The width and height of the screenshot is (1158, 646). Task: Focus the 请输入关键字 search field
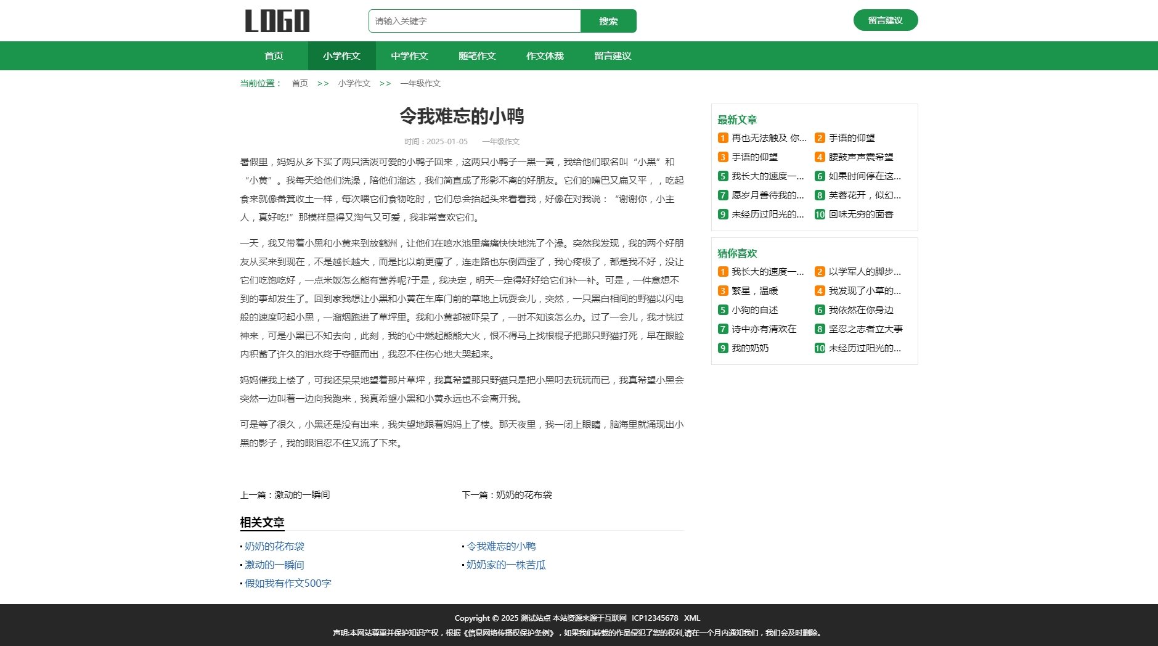pos(475,21)
